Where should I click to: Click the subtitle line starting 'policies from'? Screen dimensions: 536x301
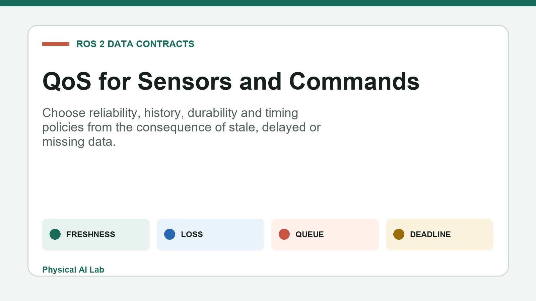181,127
